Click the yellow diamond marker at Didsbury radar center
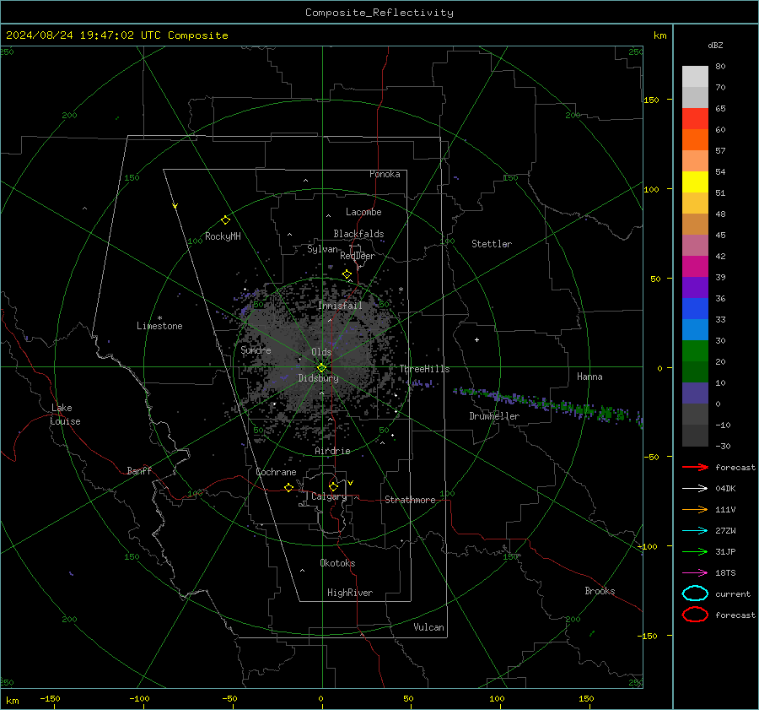759x710 pixels. [321, 368]
